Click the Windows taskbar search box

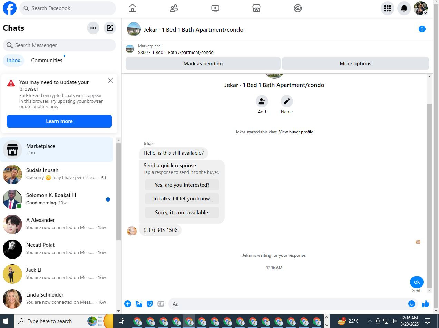click(64, 321)
